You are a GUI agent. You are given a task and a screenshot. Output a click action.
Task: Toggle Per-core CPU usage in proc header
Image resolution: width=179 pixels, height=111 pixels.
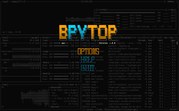(x=138, y=38)
